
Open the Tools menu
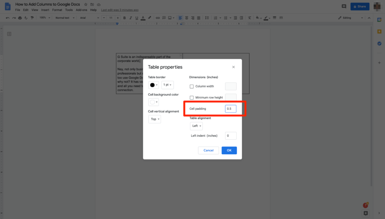point(69,10)
